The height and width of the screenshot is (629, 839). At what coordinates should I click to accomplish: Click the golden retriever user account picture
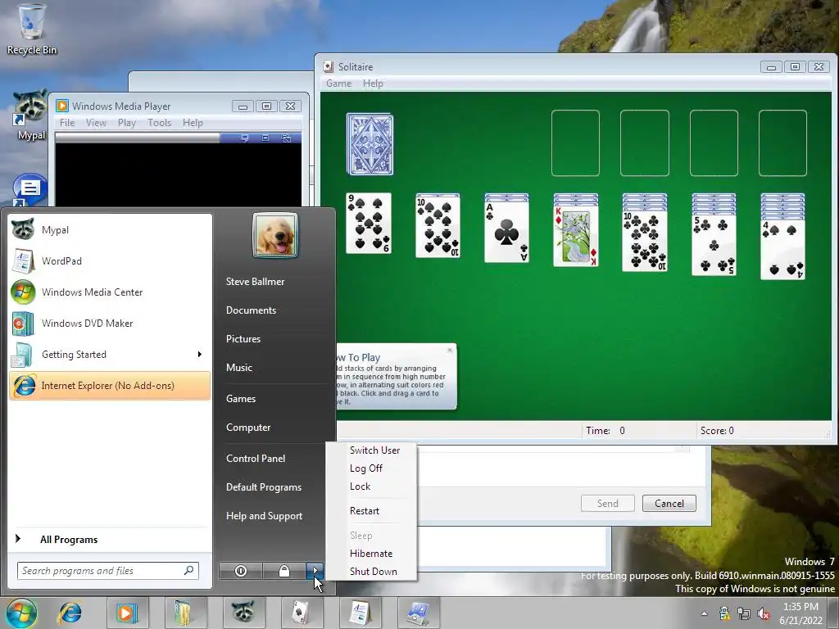coord(275,235)
